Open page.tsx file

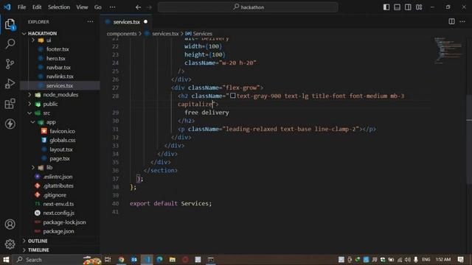tap(59, 158)
